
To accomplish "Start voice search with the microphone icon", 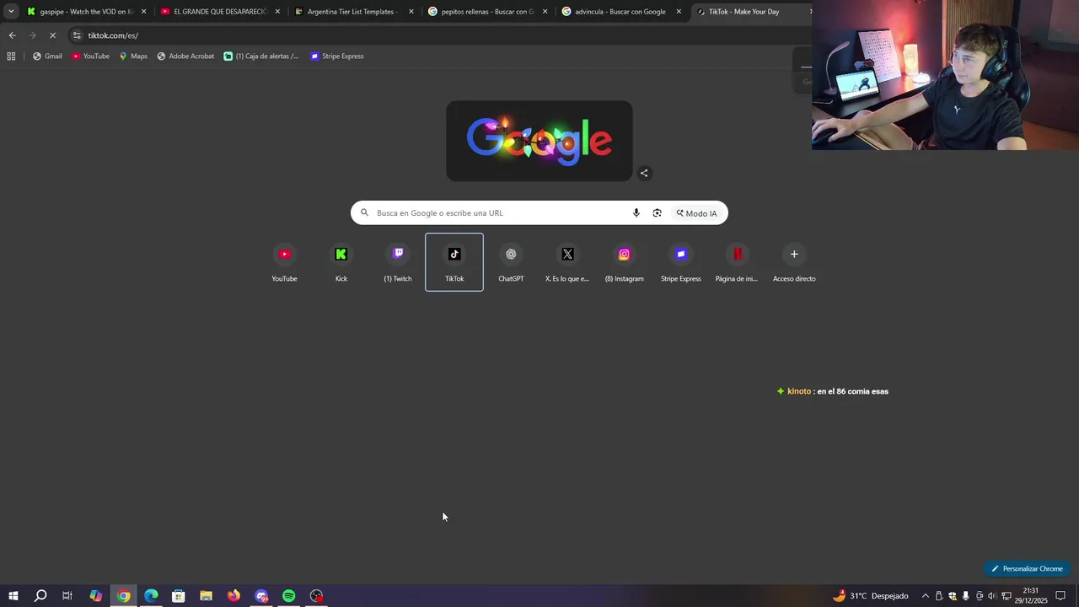I will (636, 213).
